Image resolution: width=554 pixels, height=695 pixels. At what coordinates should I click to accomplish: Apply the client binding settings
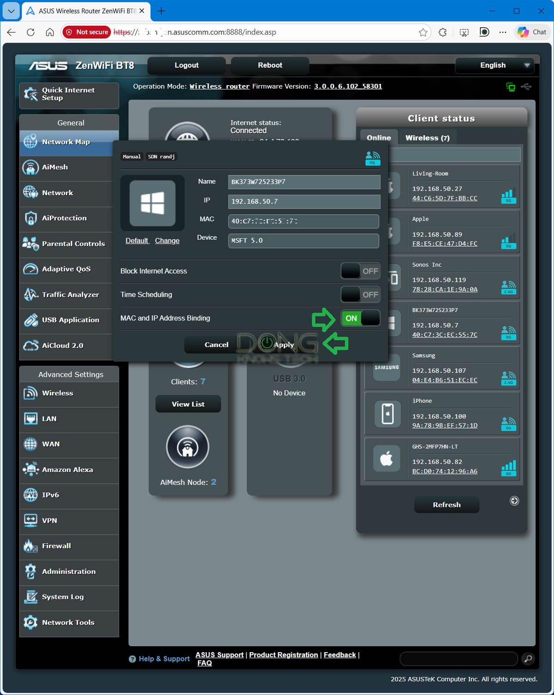click(284, 345)
